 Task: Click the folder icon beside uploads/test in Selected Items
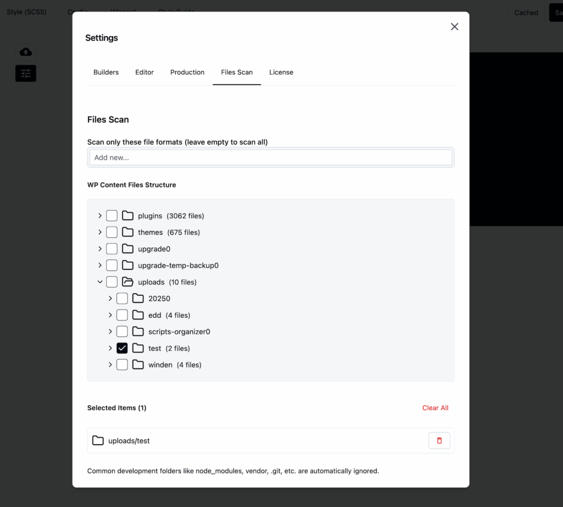(x=98, y=440)
